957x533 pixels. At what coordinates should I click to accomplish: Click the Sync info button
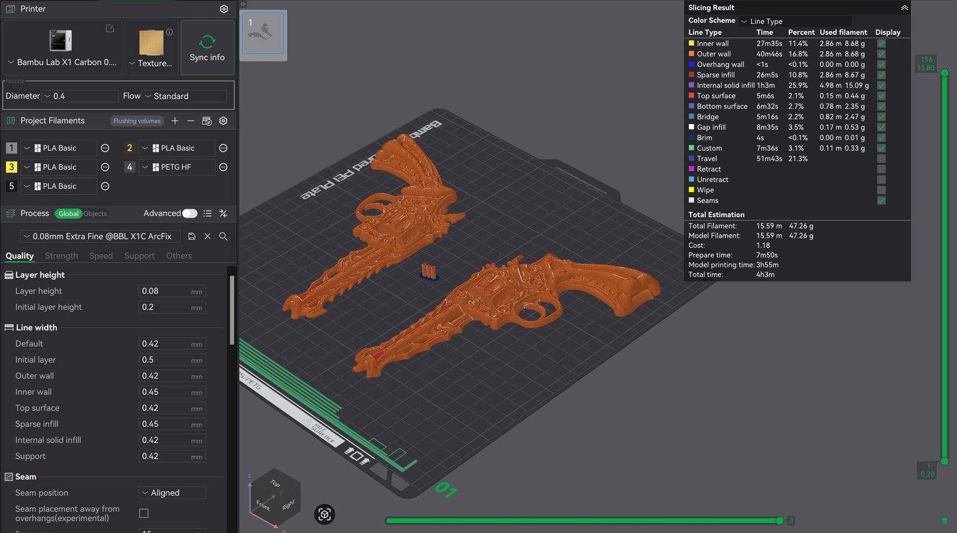(x=207, y=48)
